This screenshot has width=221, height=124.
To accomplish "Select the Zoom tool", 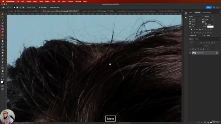I will click(2, 74).
